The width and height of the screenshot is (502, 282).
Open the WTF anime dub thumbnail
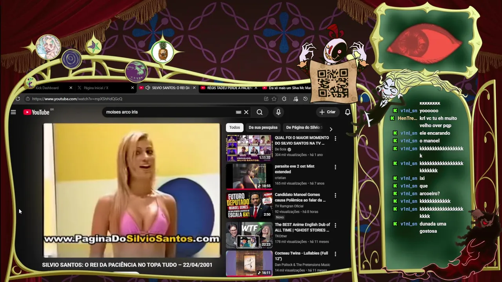249,235
